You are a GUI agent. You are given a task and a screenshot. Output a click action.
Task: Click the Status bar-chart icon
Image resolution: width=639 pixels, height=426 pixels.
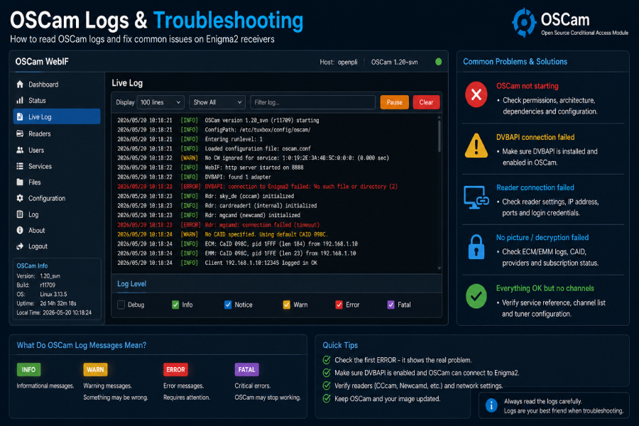[20, 100]
